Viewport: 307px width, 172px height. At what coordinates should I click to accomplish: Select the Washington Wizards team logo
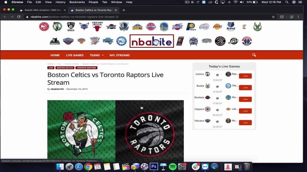247,41
